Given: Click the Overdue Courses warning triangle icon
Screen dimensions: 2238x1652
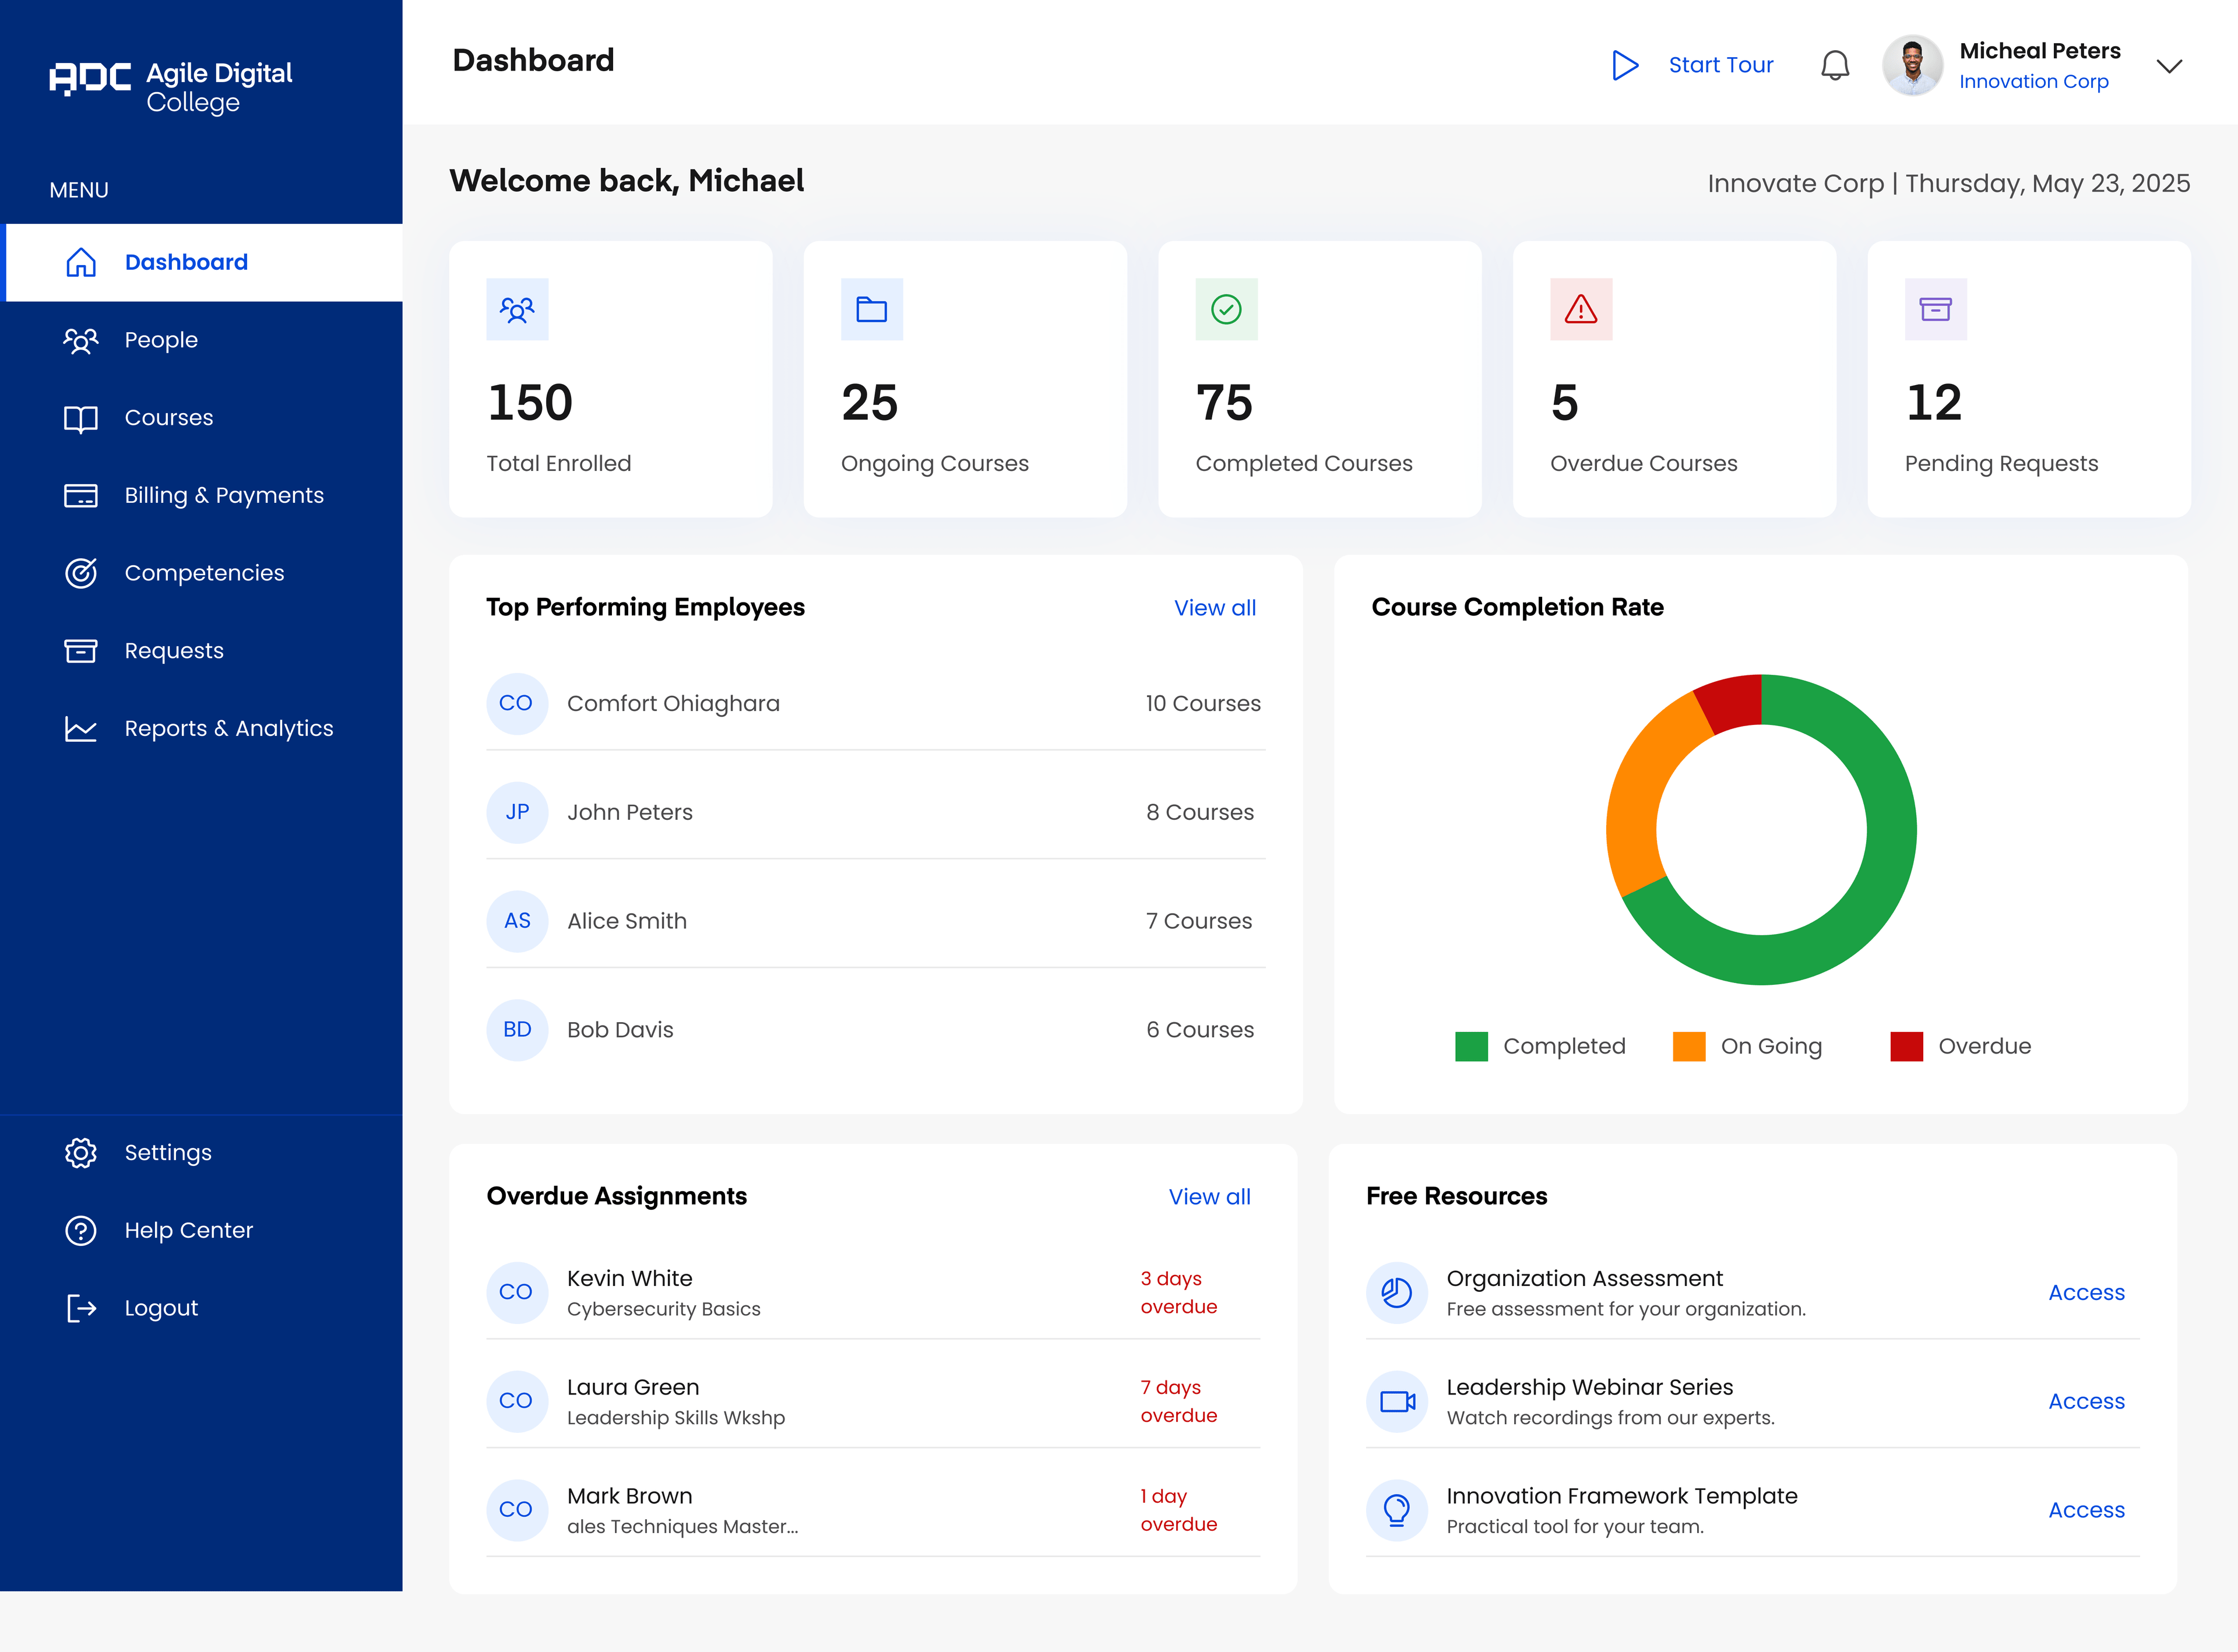Looking at the screenshot, I should (1581, 309).
